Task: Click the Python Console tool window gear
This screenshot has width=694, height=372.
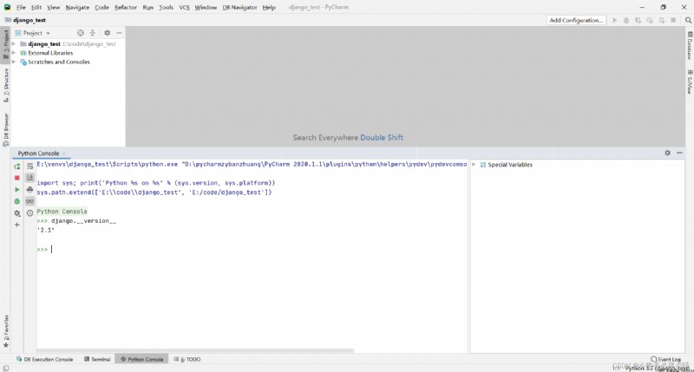Action: point(667,153)
